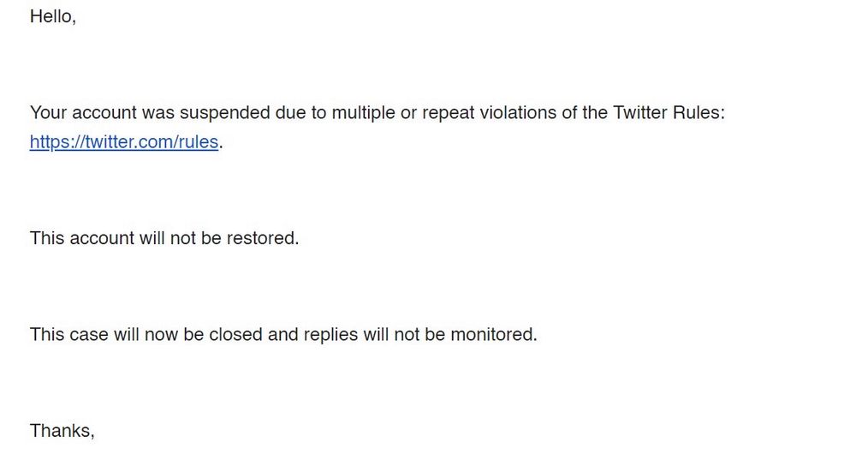Image resolution: width=856 pixels, height=460 pixels.
Task: Click the 'Hello,' greeting text
Action: (x=53, y=15)
